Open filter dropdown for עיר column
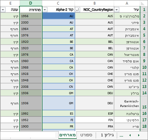Viewport: 148px width, 140px height. (117, 10)
